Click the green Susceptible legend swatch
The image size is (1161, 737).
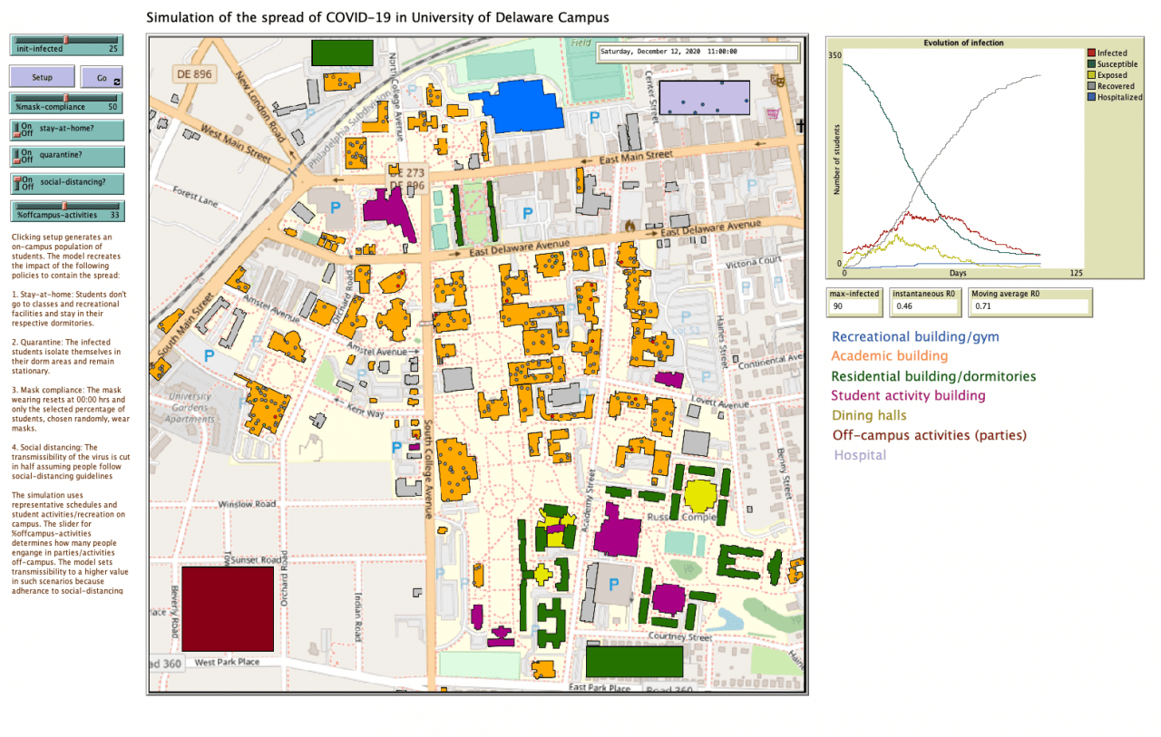click(x=1092, y=64)
